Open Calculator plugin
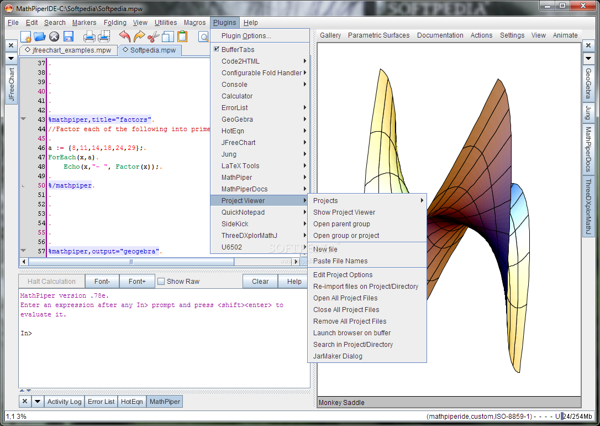600x426 pixels. (x=260, y=96)
